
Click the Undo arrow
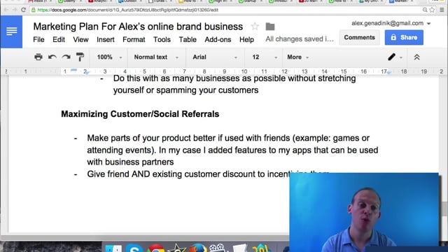click(x=52, y=57)
